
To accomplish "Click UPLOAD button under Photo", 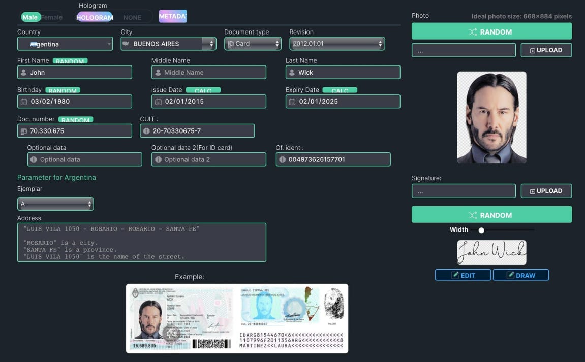I will (x=546, y=50).
